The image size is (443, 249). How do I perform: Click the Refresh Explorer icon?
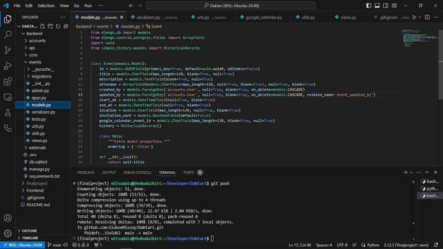point(58,27)
